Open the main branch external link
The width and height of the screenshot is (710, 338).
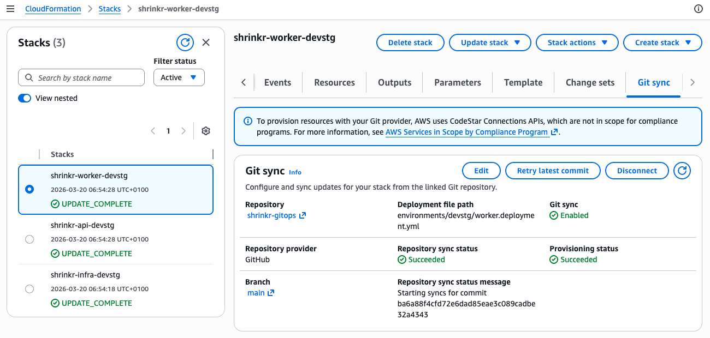[x=270, y=293]
